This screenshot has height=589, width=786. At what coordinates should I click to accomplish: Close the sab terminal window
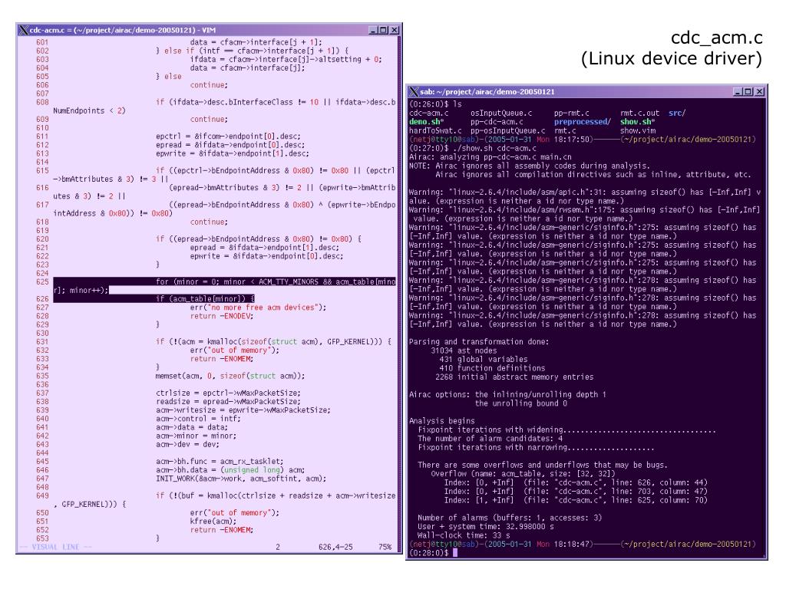pos(759,91)
